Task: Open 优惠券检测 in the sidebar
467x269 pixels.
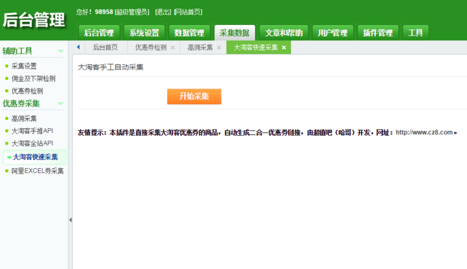Action: click(27, 91)
